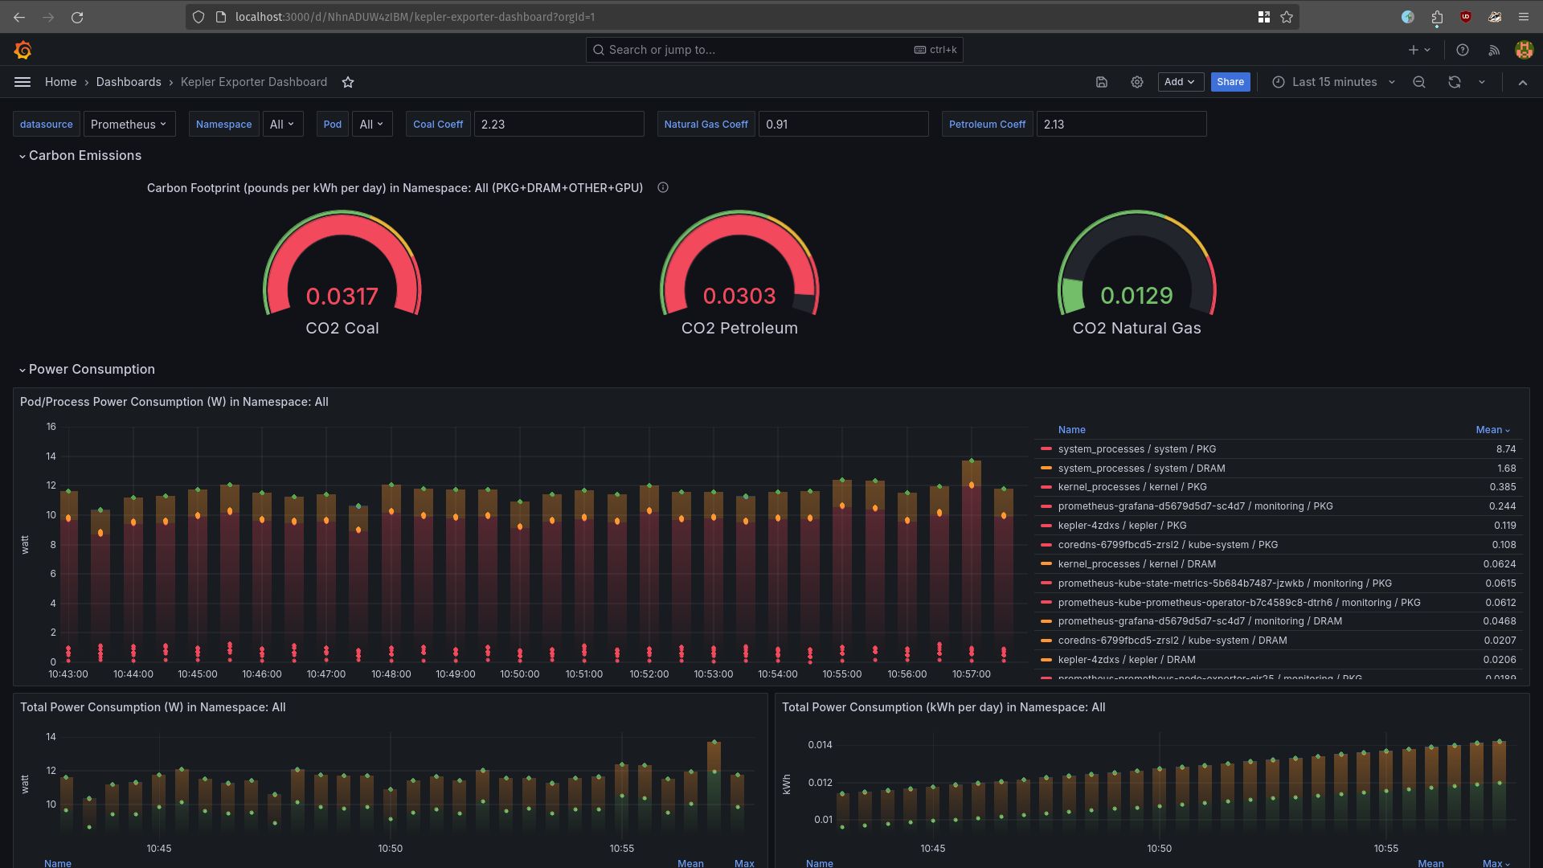The width and height of the screenshot is (1543, 868).
Task: Click the save dashboard icon
Action: click(x=1102, y=81)
